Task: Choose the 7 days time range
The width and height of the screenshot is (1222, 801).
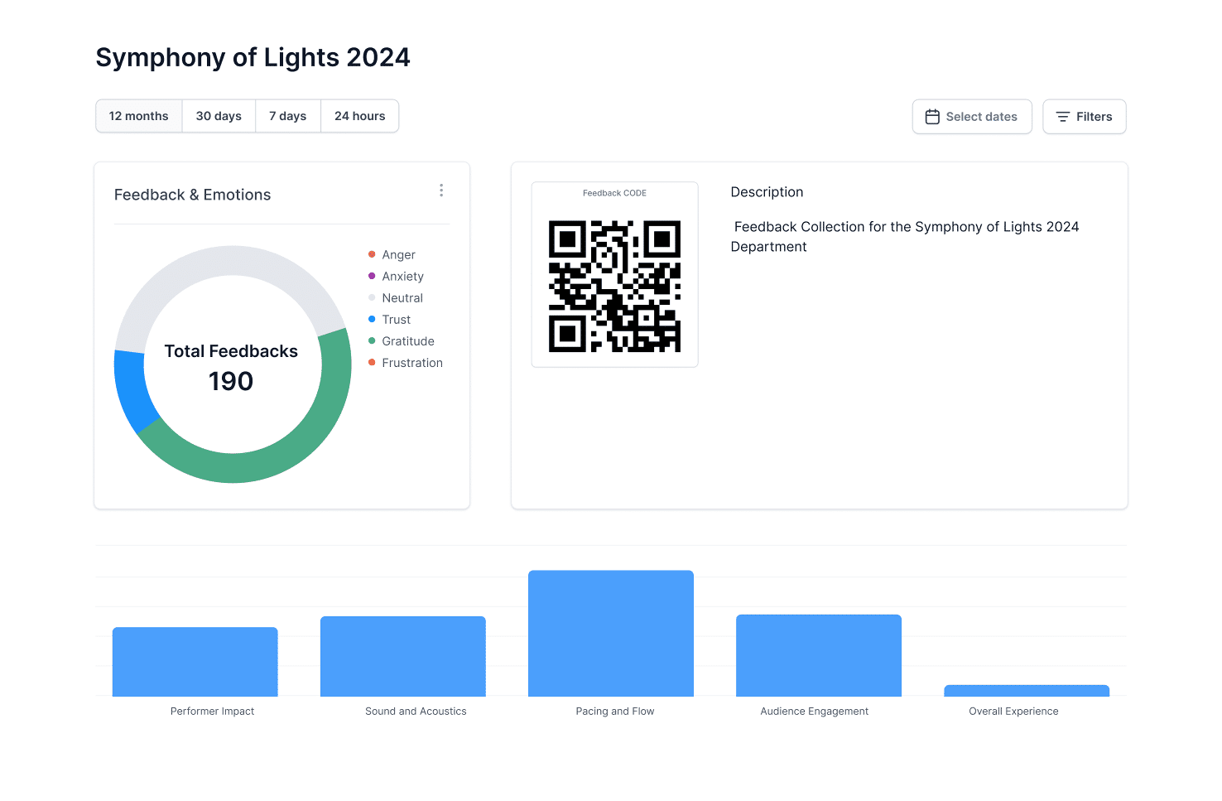Action: [288, 116]
